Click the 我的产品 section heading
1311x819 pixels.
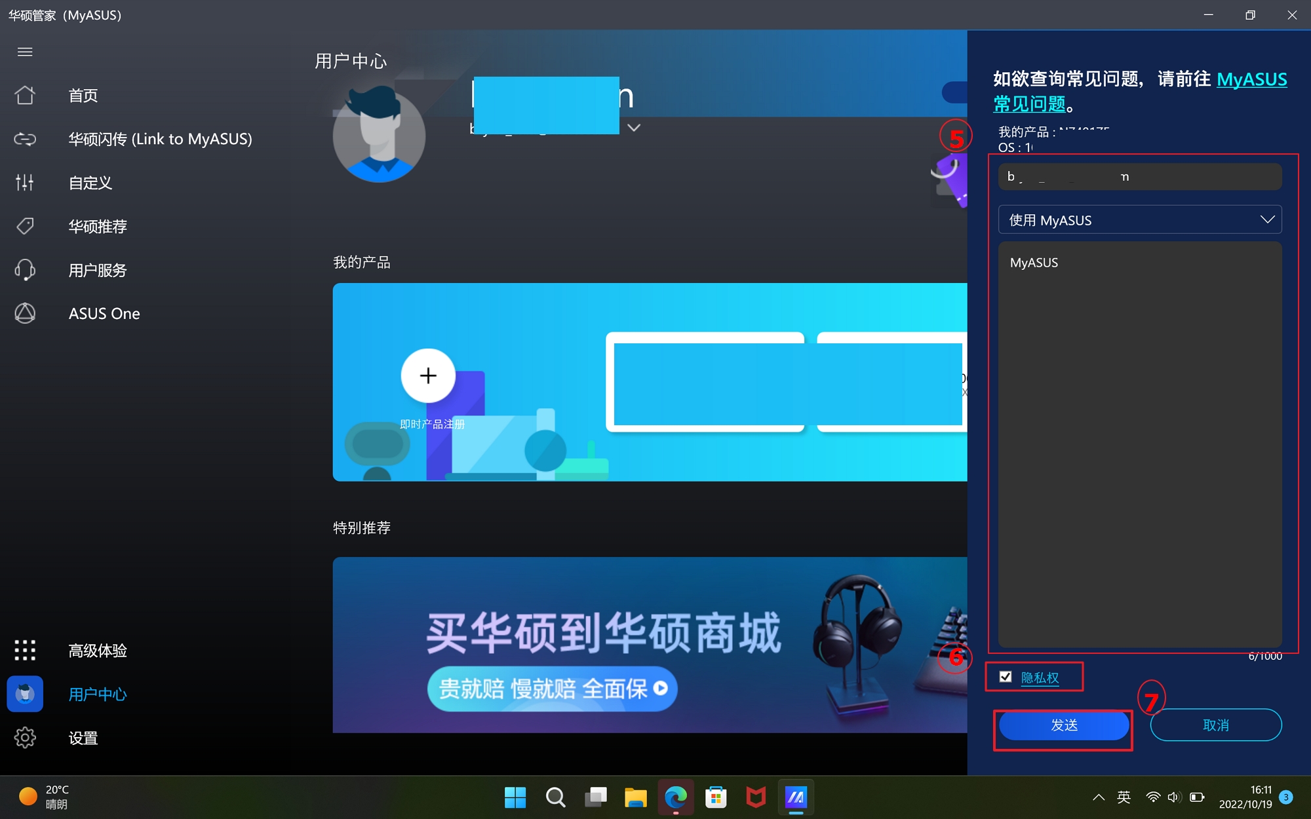coord(362,263)
